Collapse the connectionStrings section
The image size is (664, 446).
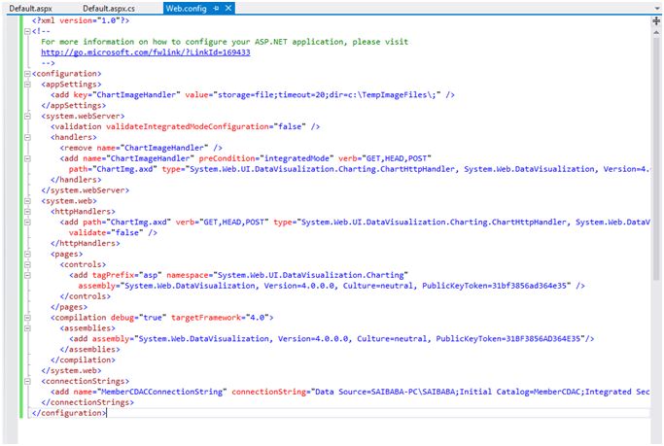point(27,381)
